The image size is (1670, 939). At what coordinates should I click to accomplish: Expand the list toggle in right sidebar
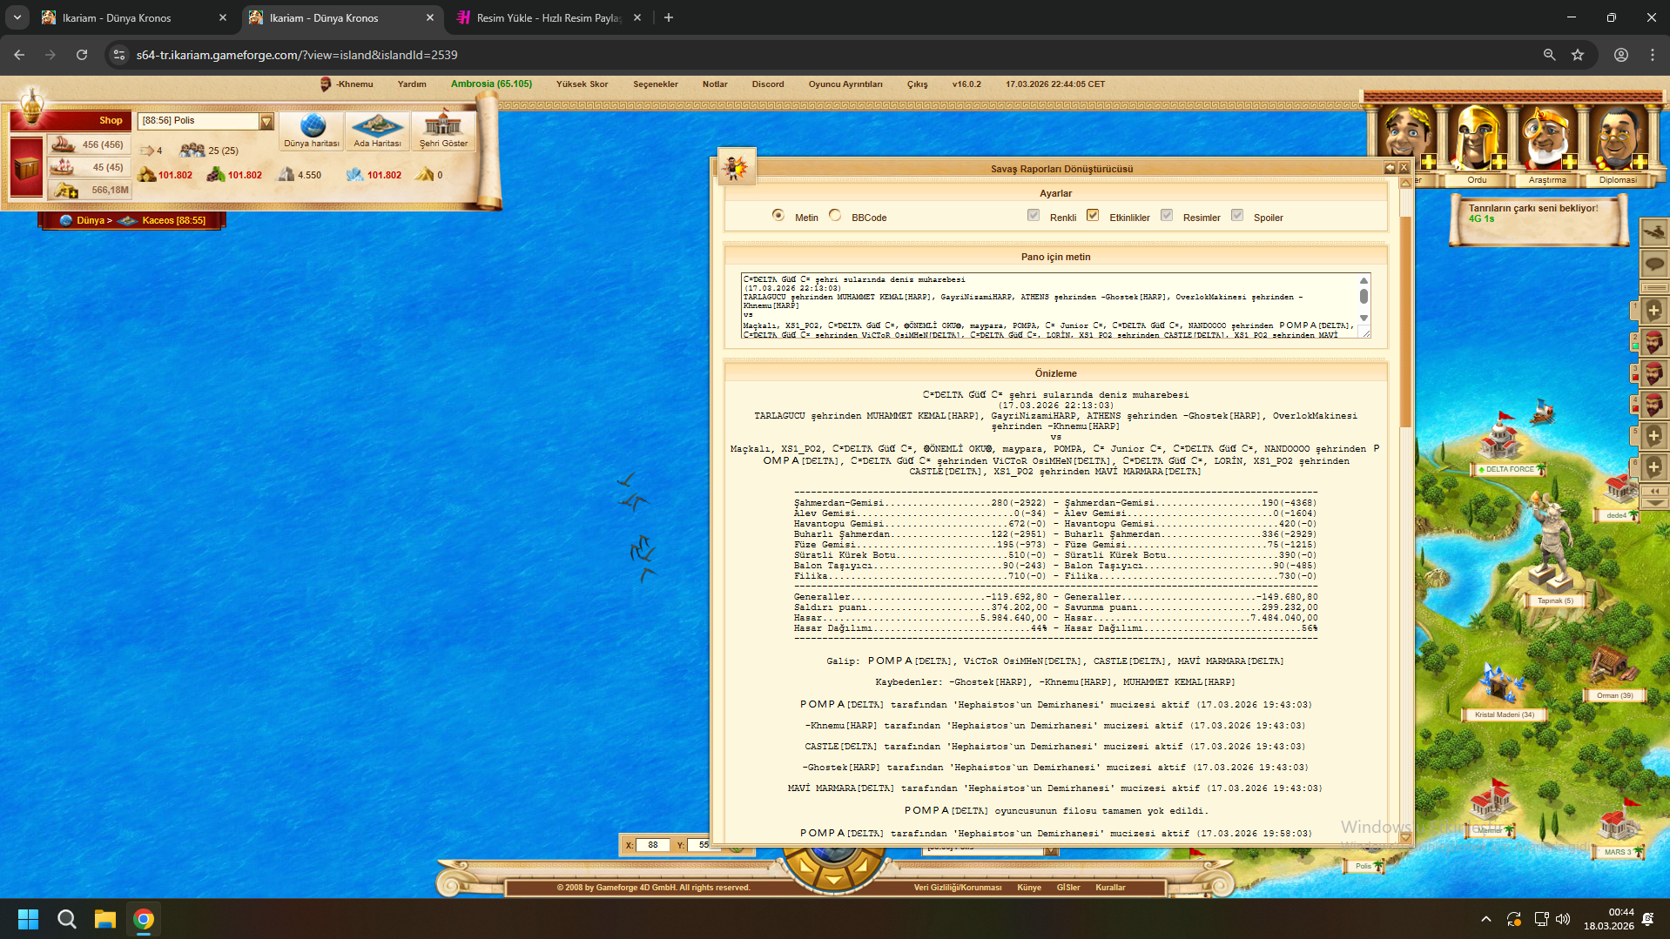click(1654, 287)
